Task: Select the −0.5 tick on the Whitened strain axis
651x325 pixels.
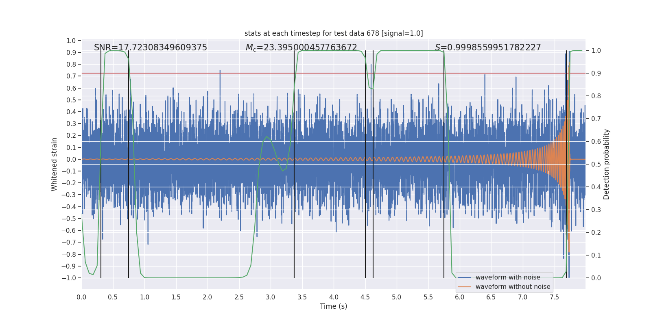Action: [69, 219]
